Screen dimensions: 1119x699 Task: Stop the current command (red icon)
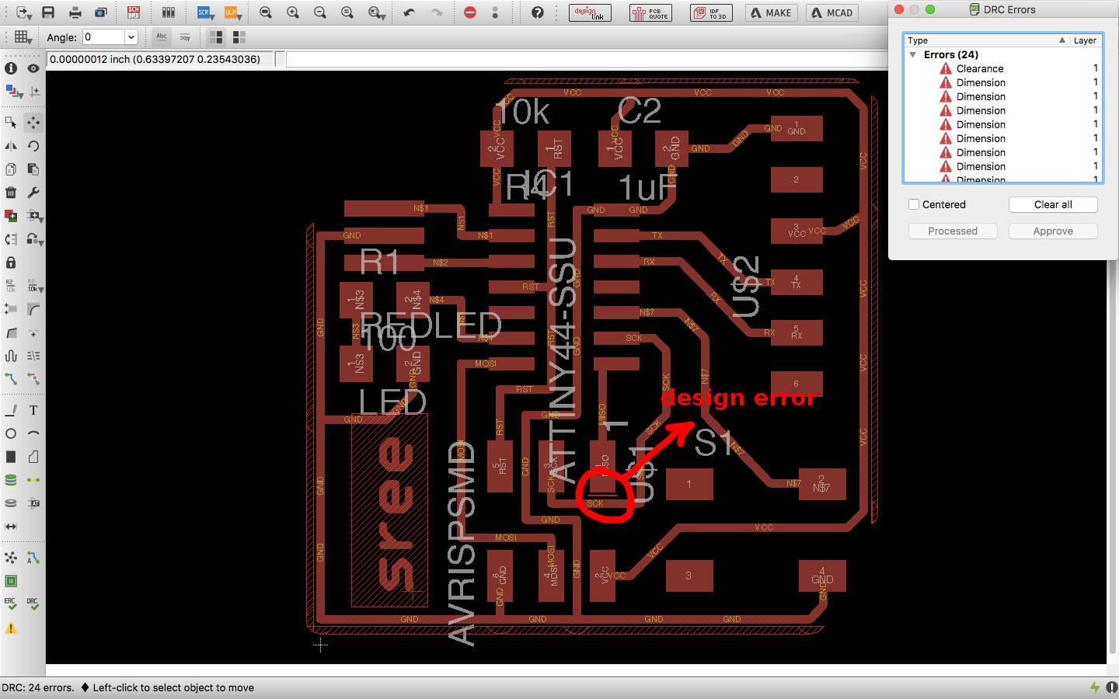pyautogui.click(x=469, y=12)
